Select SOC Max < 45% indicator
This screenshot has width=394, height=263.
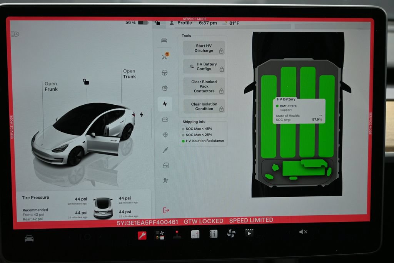[x=197, y=129]
